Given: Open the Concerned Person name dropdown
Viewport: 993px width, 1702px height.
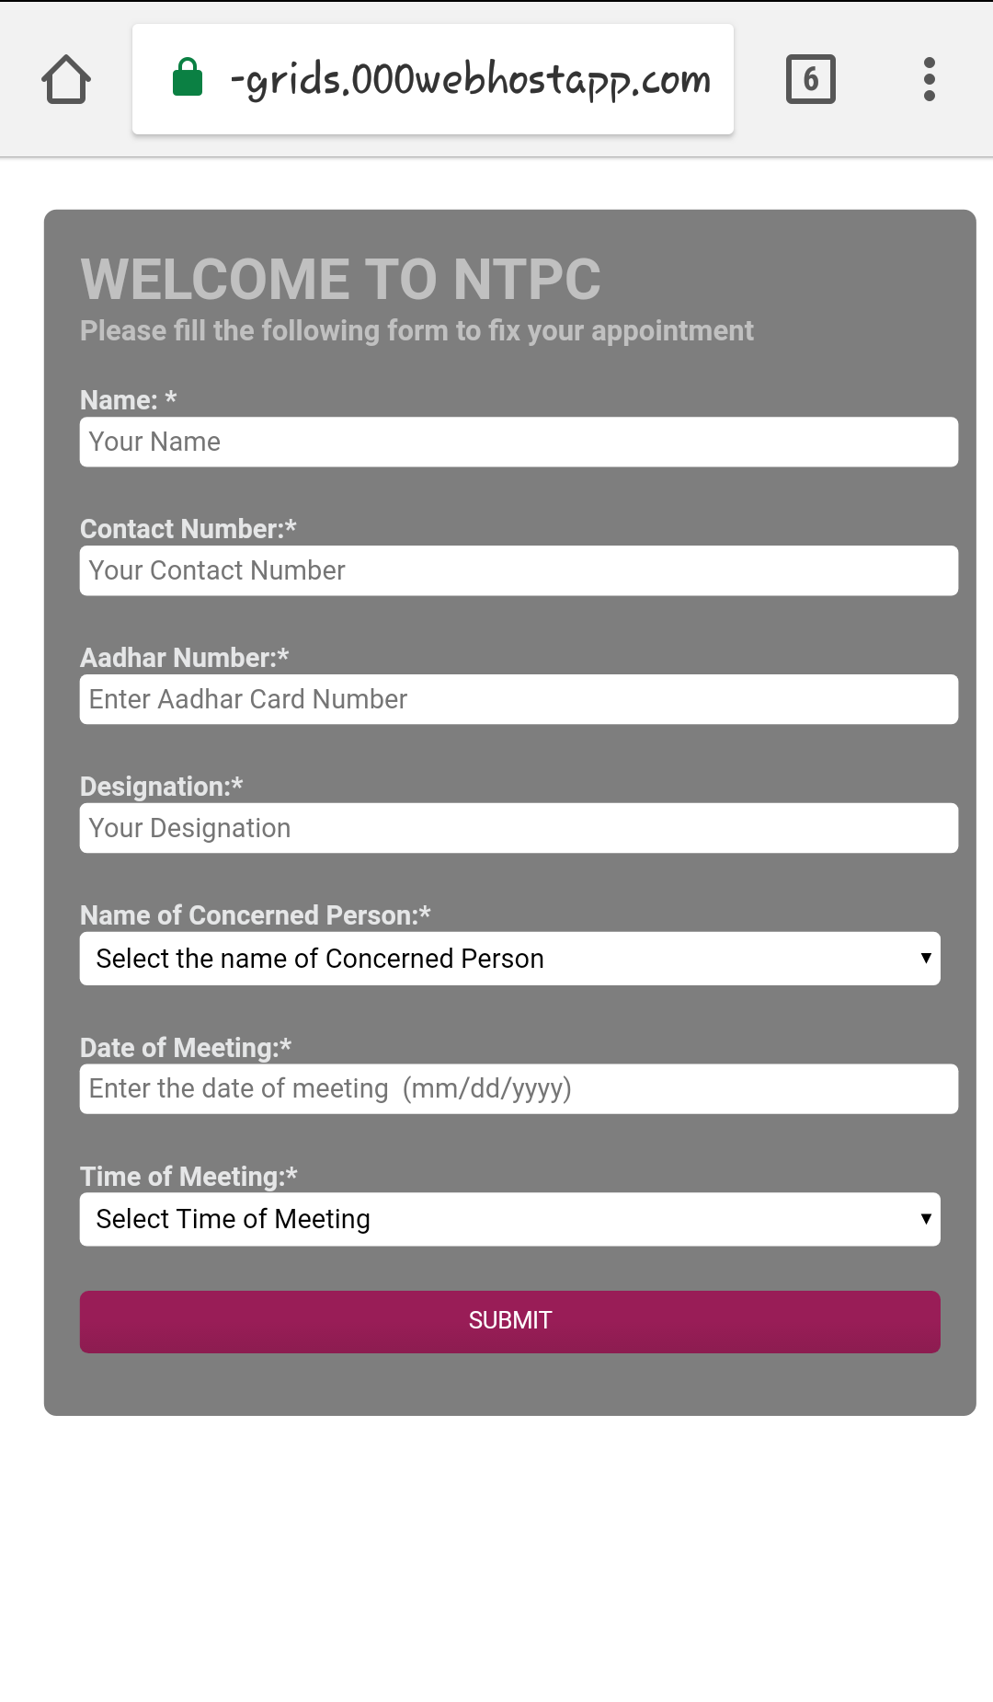Looking at the screenshot, I should click(x=510, y=959).
